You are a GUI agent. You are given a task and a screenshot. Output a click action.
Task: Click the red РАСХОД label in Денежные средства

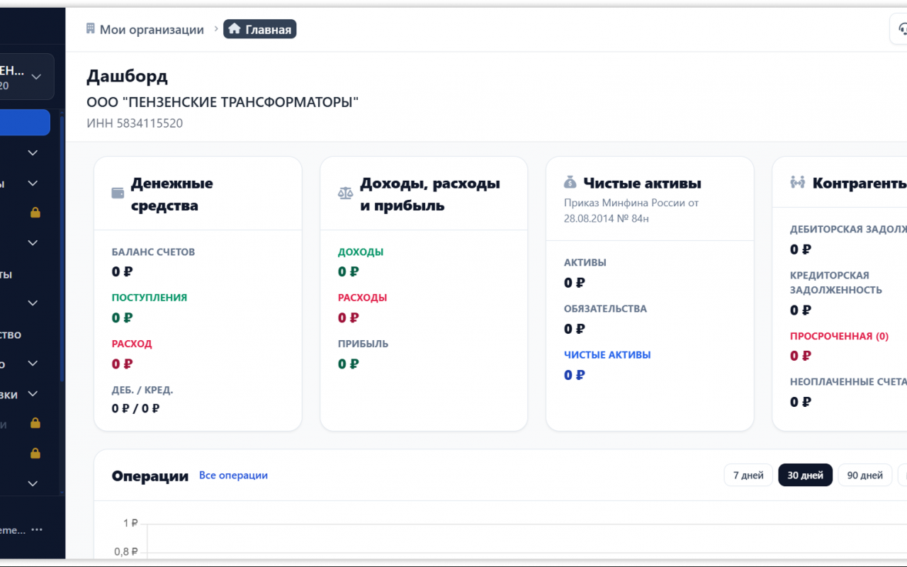[x=132, y=344]
